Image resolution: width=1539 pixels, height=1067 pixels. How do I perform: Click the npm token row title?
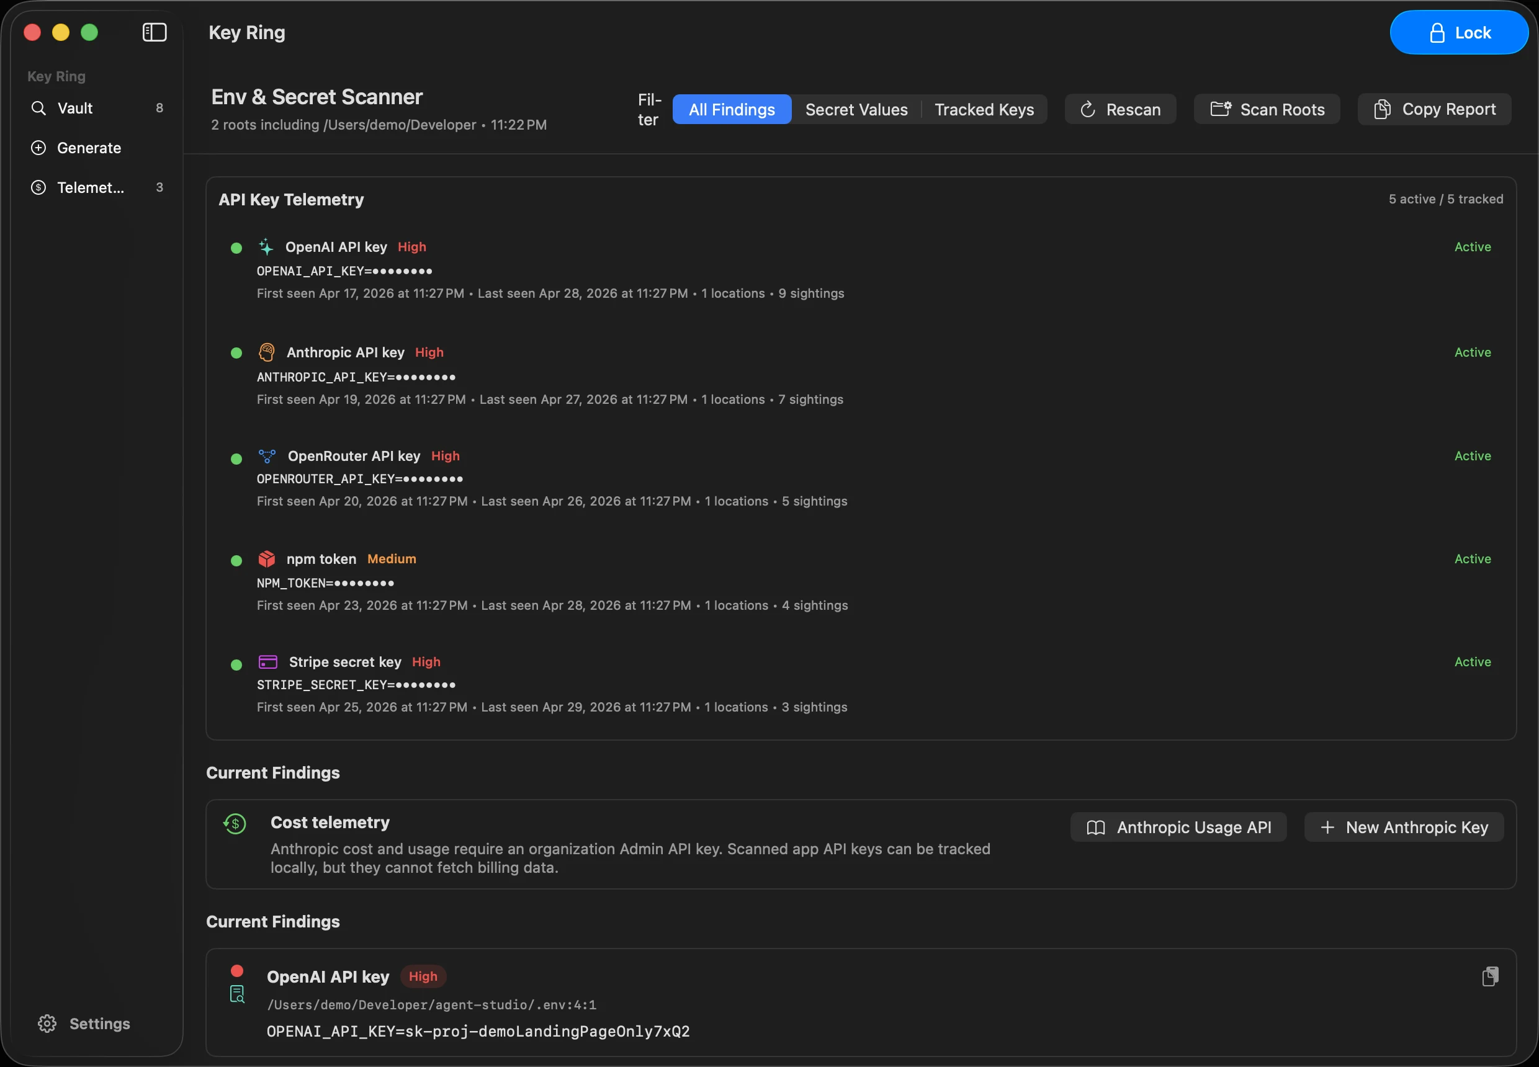[321, 559]
